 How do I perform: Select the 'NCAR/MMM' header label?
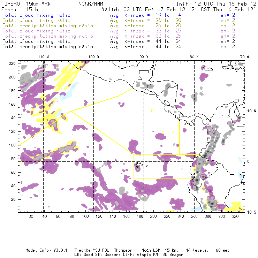[91, 4]
